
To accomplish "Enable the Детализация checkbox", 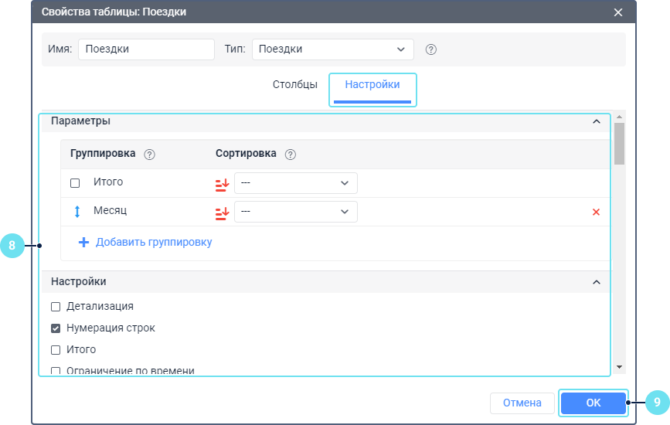I will [x=56, y=306].
